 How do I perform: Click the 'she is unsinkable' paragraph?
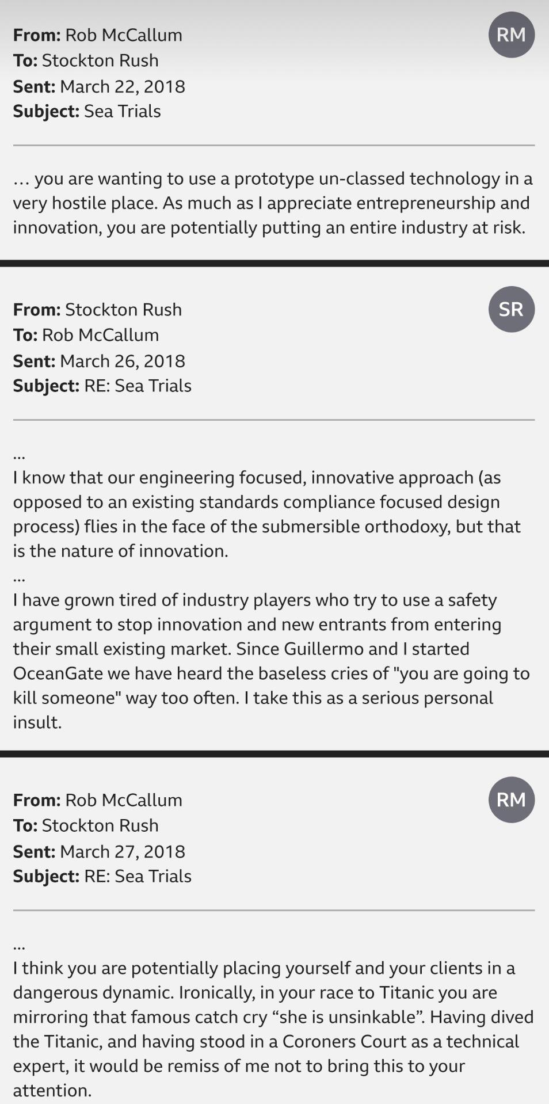[x=273, y=1029]
